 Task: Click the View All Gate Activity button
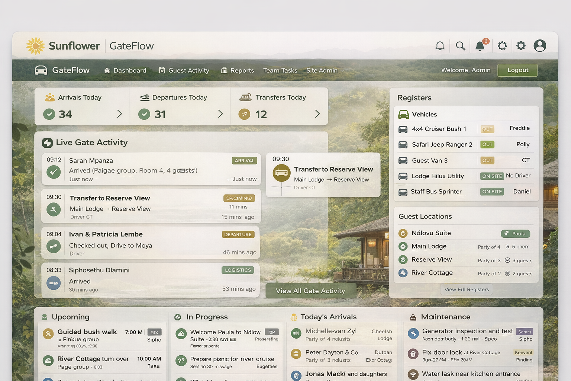(x=310, y=291)
